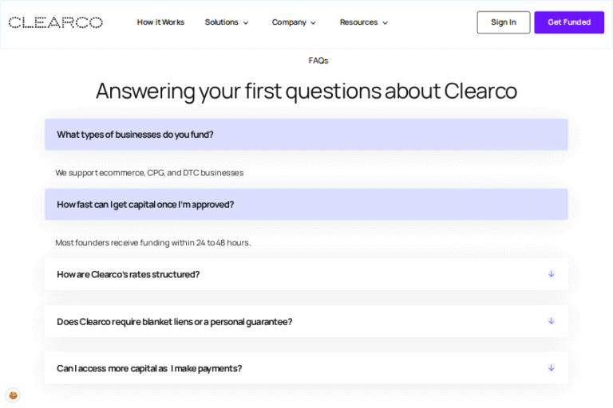Click arrow icon beside blanket liens question
The width and height of the screenshot is (613, 408).
[x=551, y=321]
